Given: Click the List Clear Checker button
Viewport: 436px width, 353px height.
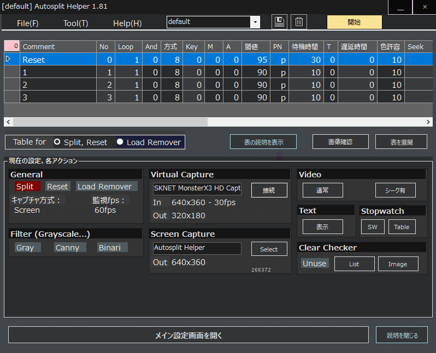Looking at the screenshot, I should (354, 264).
